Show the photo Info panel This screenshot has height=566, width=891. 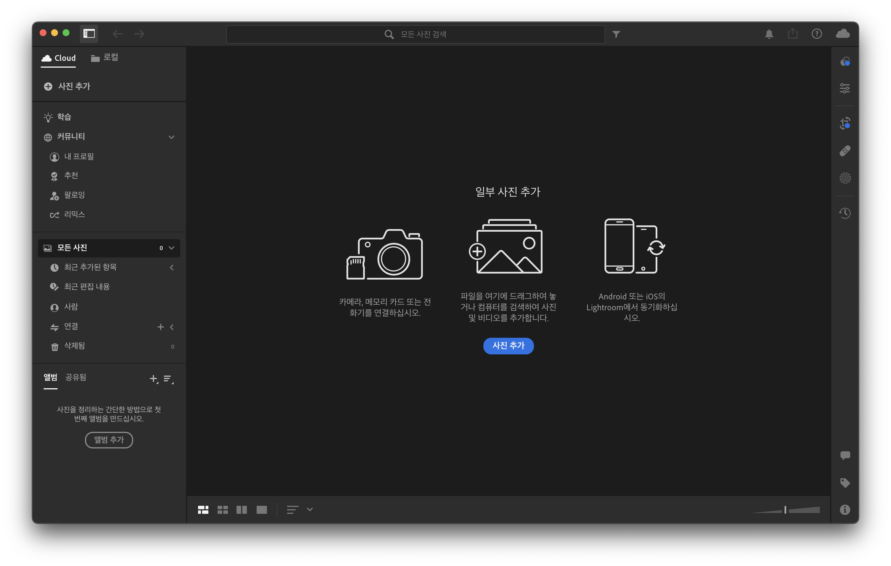click(x=844, y=510)
